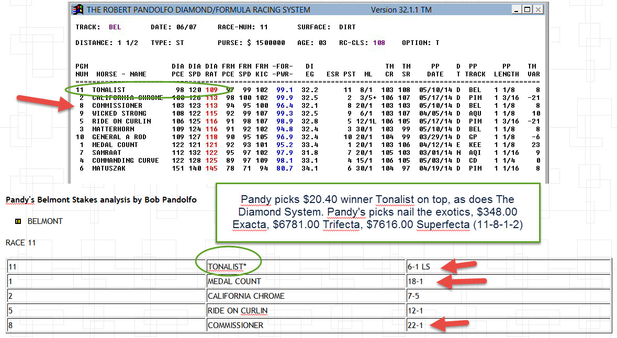Select MEDAL COUNT in the system listing
This screenshot has width=617, height=338.
click(115, 145)
